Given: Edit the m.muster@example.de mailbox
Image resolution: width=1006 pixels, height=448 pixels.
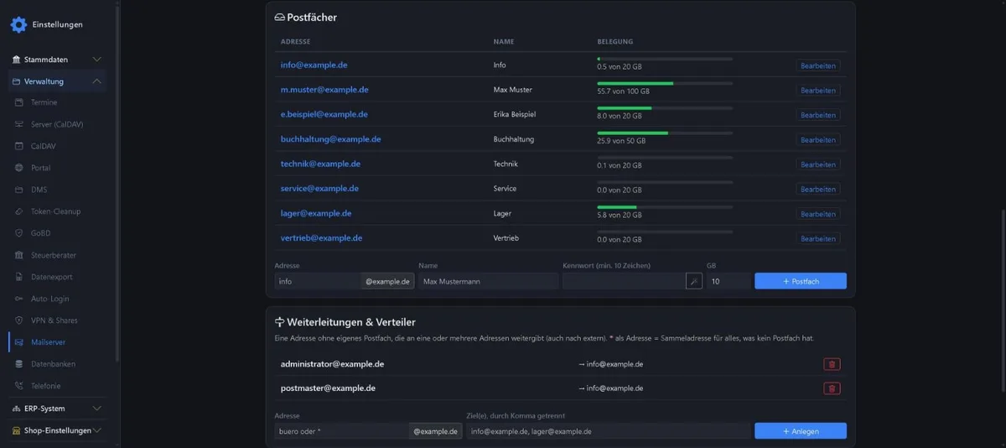Looking at the screenshot, I should click(x=817, y=91).
